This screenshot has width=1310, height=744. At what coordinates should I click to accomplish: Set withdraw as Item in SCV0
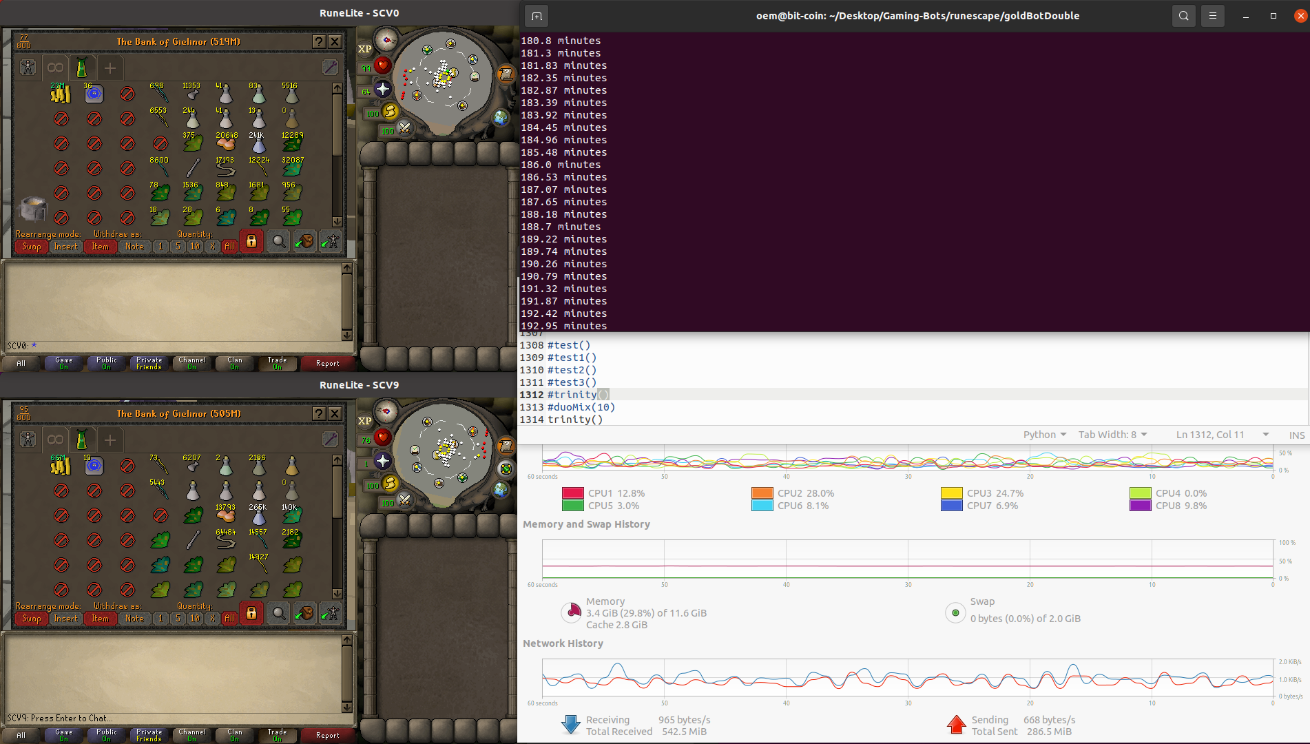[100, 246]
